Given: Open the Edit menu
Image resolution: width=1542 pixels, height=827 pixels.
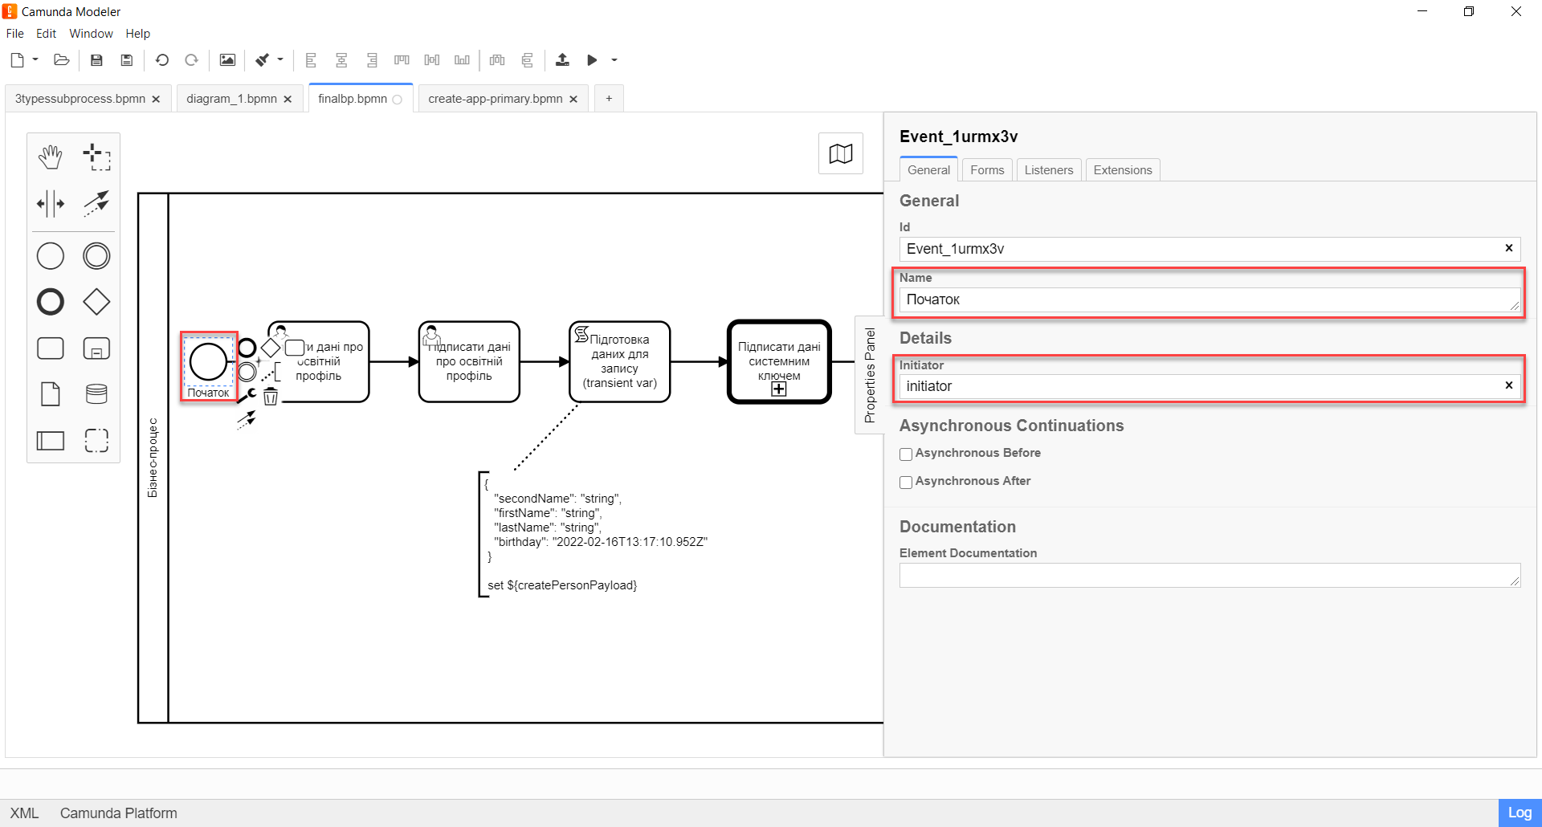Looking at the screenshot, I should pyautogui.click(x=46, y=34).
